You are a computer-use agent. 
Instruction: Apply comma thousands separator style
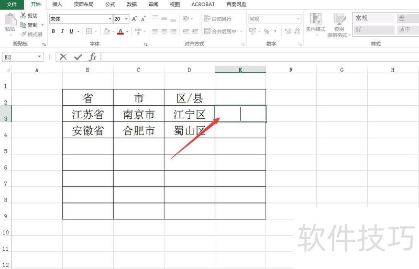[x=275, y=31]
